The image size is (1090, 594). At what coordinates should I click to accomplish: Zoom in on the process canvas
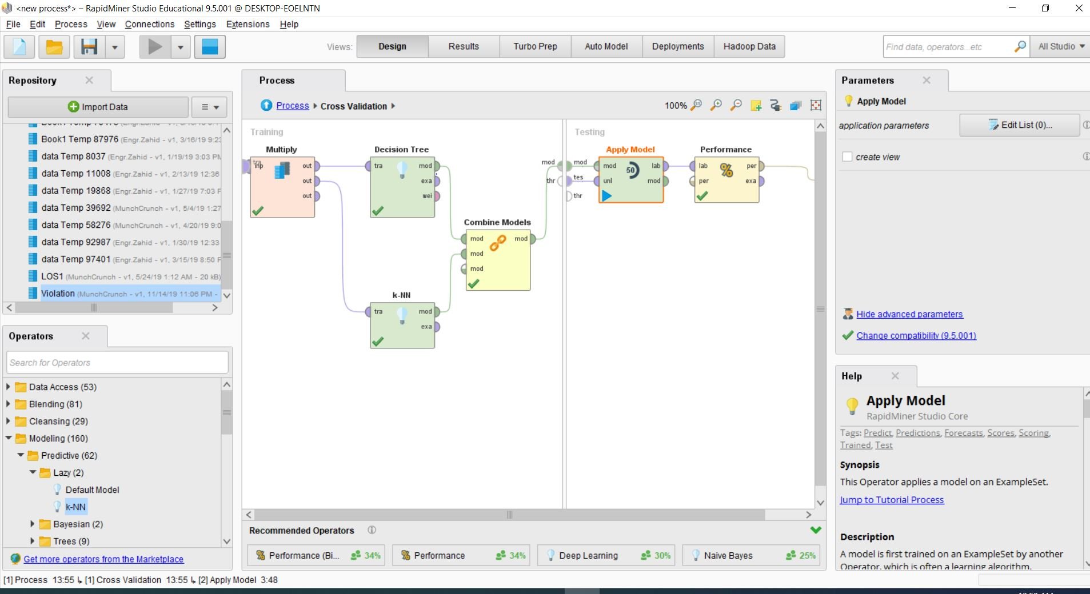(716, 106)
